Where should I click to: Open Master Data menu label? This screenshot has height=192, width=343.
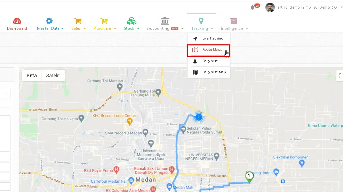(x=48, y=28)
